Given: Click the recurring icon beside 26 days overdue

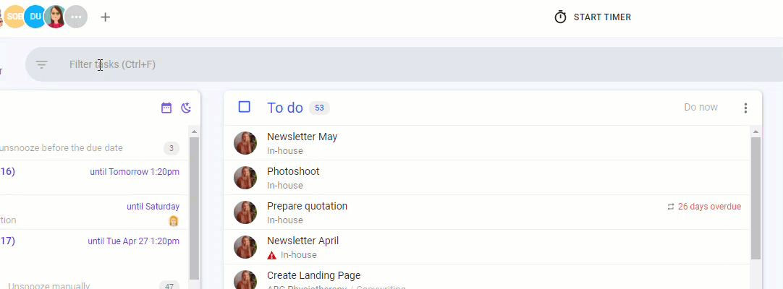Looking at the screenshot, I should pyautogui.click(x=671, y=207).
